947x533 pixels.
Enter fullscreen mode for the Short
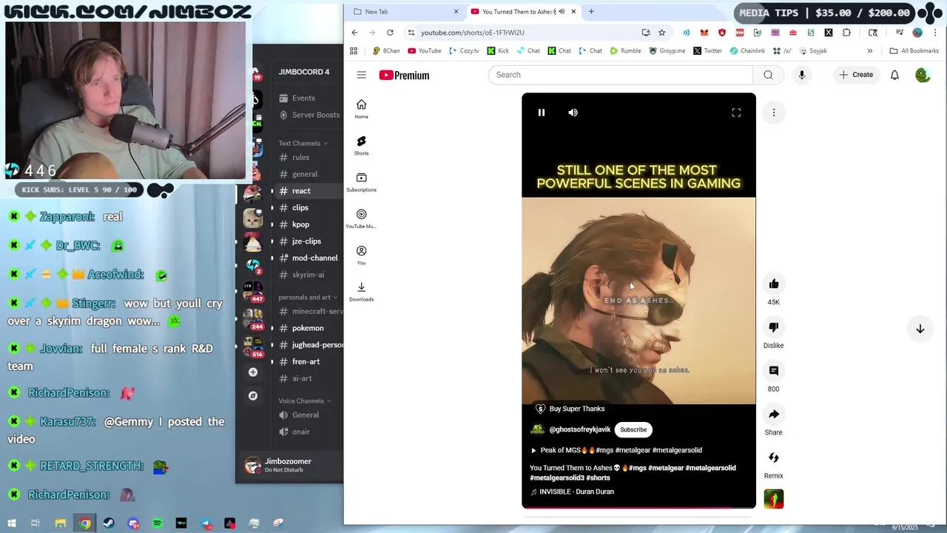736,113
